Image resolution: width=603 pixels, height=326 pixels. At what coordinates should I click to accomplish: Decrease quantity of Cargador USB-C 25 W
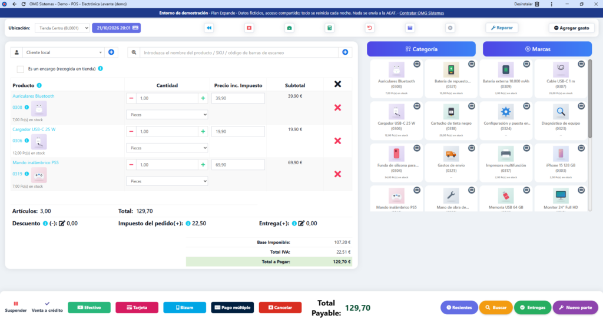pyautogui.click(x=131, y=131)
